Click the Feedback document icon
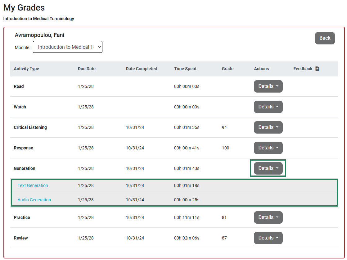The width and height of the screenshot is (347, 260). pos(317,68)
